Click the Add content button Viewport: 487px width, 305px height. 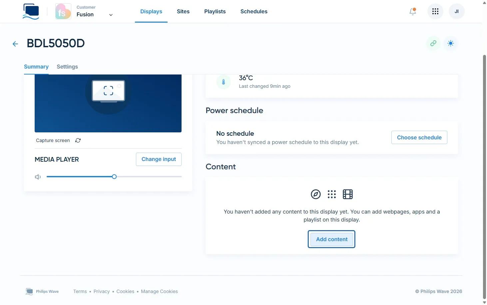click(332, 239)
